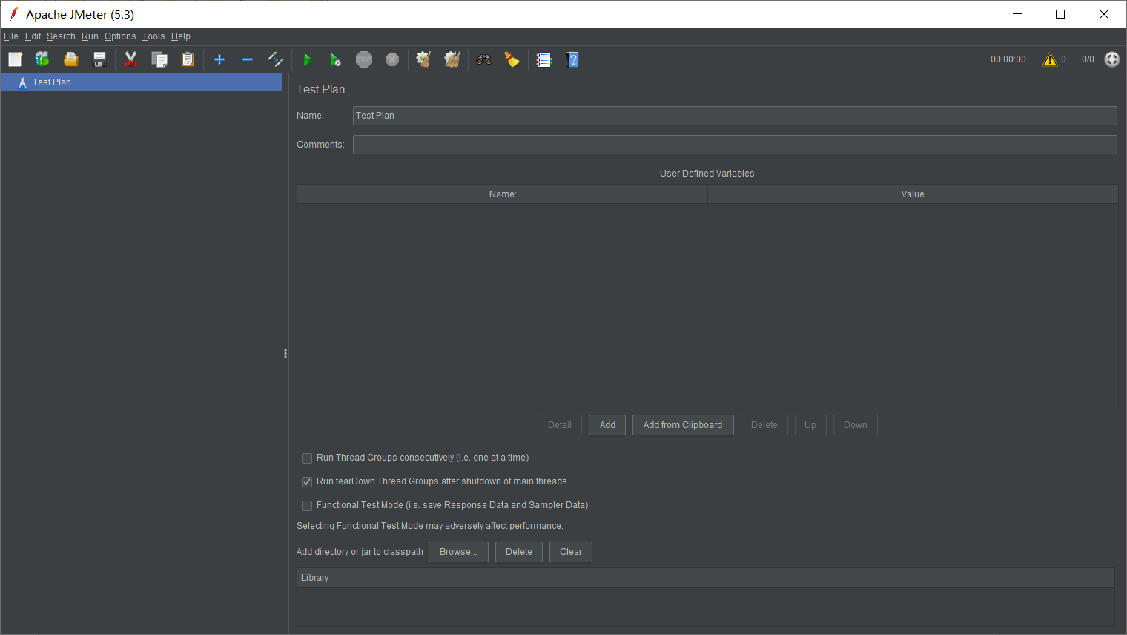The image size is (1127, 635).
Task: Click the Value column header
Action: pyautogui.click(x=913, y=194)
